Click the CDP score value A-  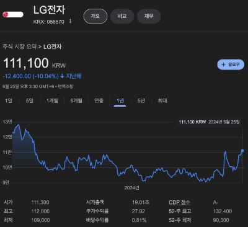click(216, 202)
